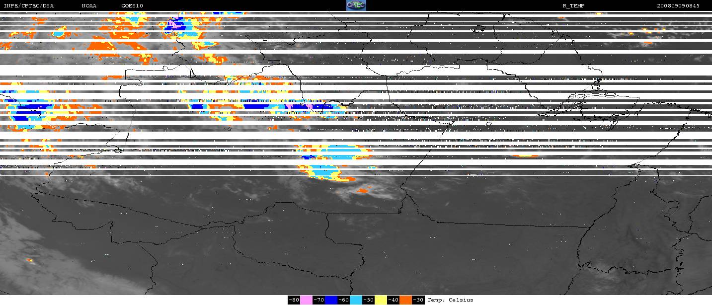Click the -60 legend value label
The width and height of the screenshot is (712, 305).
[x=343, y=300]
